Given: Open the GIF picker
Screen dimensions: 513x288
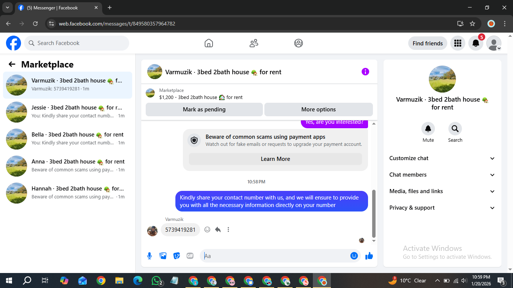Looking at the screenshot, I should (x=190, y=256).
